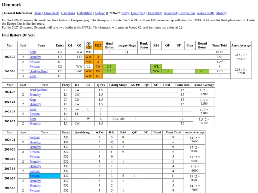Open Fortuna link in 2017-18 spot 2

[x=34, y=171]
